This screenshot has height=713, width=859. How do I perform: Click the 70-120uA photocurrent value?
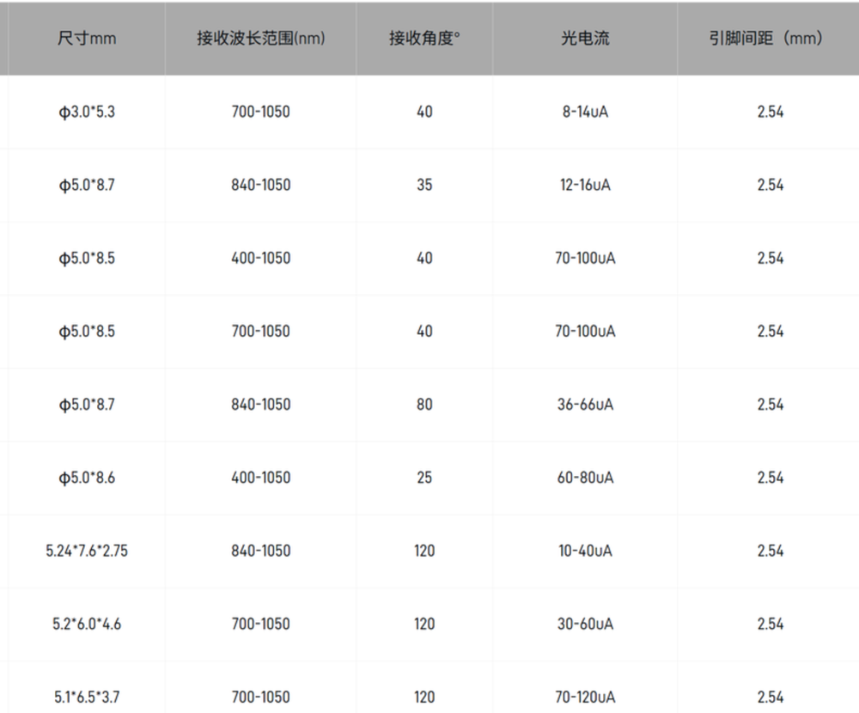[584, 697]
